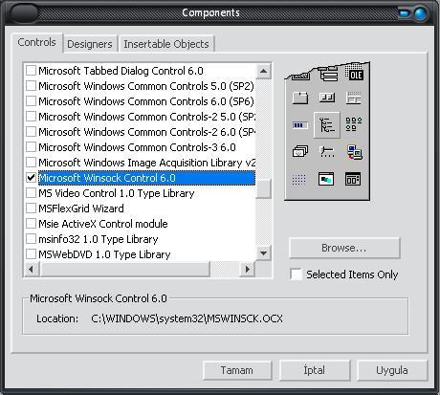Uncheck Microsoft Winsock Control 6.0 checkbox
Viewport: 440px width, 395px height.
tap(31, 178)
